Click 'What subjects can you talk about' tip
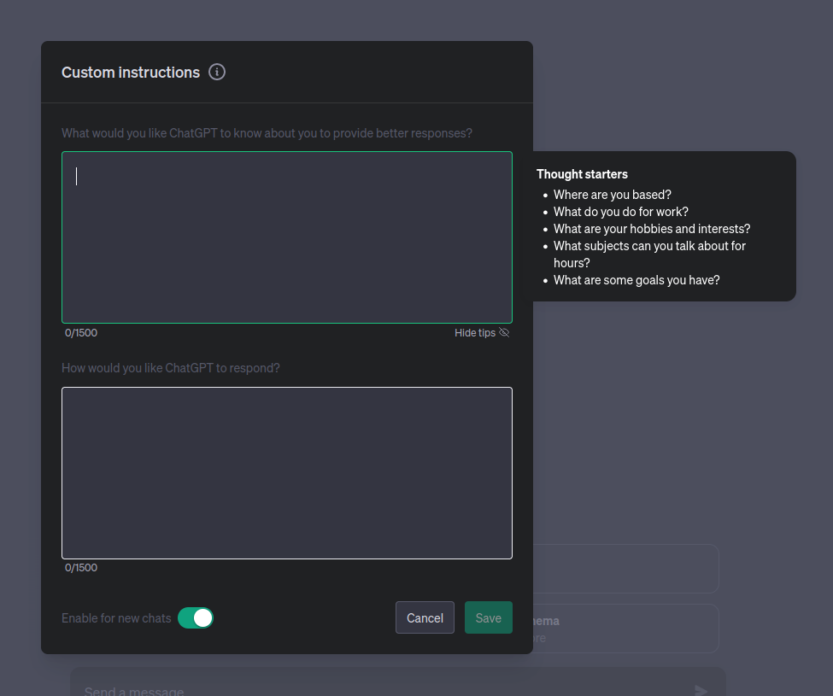This screenshot has width=833, height=696. point(649,254)
